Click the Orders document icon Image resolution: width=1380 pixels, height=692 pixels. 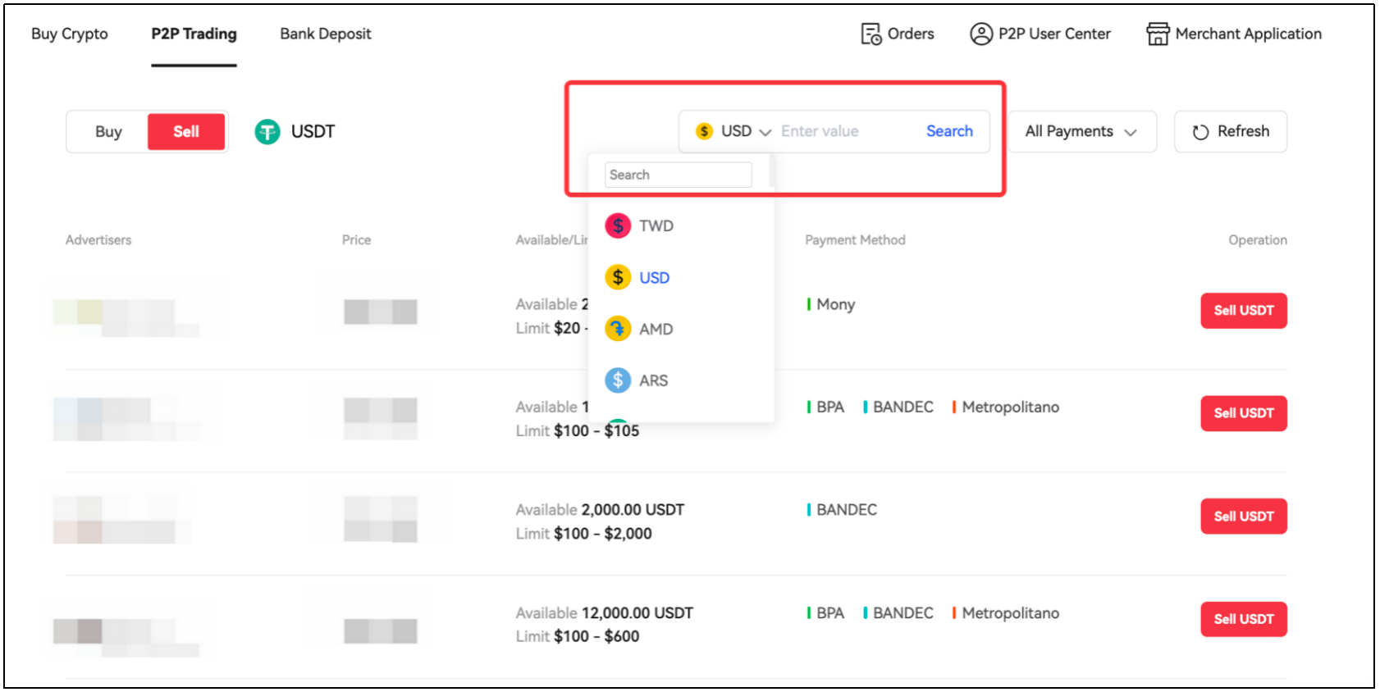[870, 34]
